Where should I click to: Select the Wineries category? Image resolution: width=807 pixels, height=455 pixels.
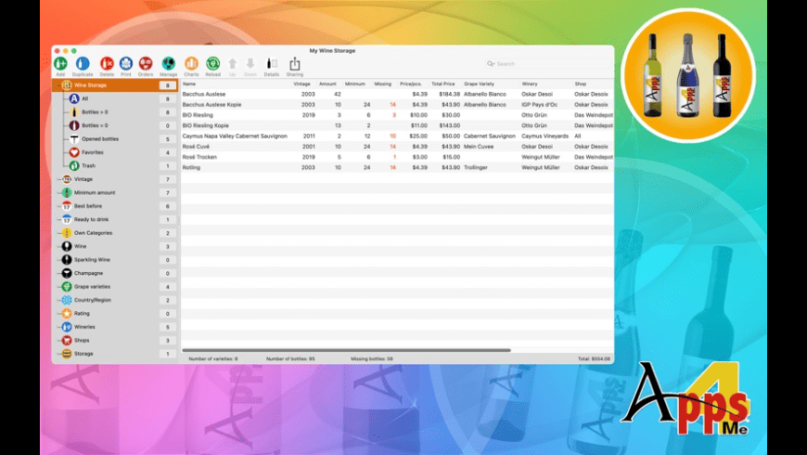[x=115, y=327]
